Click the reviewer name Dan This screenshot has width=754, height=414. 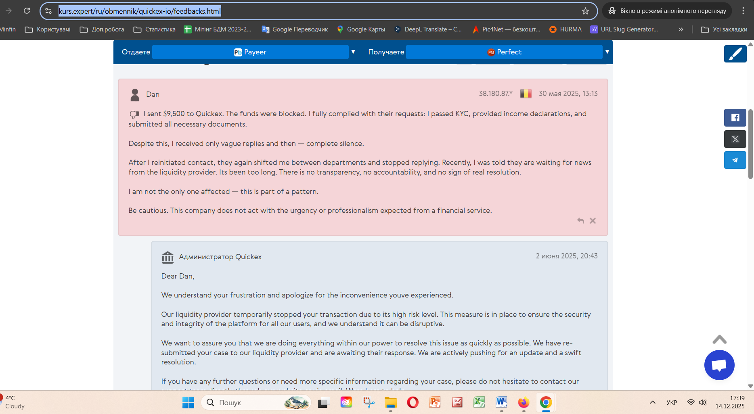pos(153,94)
